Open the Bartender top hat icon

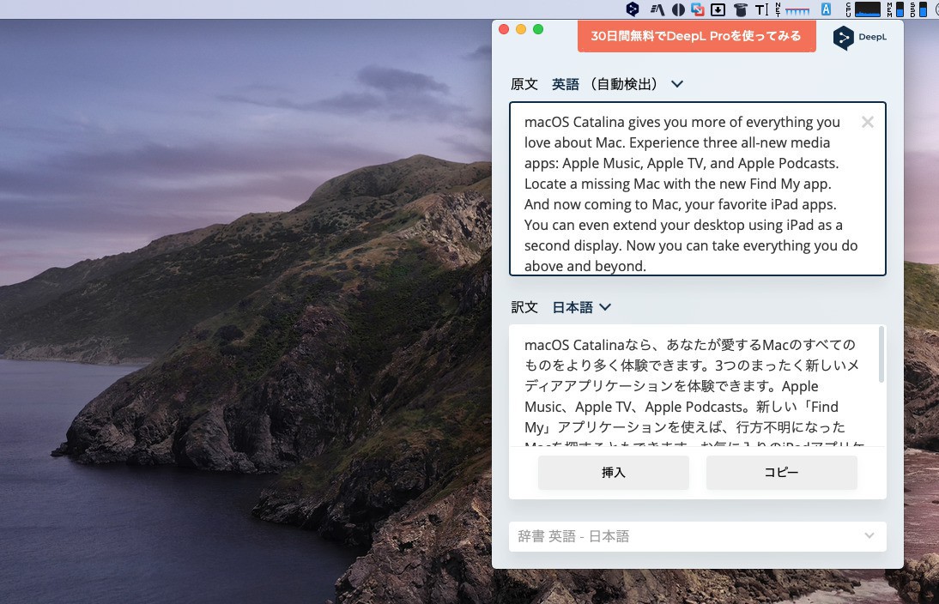740,9
